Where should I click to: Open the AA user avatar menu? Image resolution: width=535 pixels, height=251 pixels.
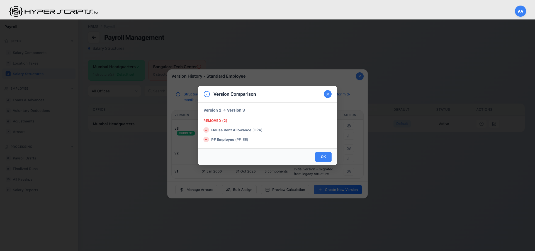520,11
